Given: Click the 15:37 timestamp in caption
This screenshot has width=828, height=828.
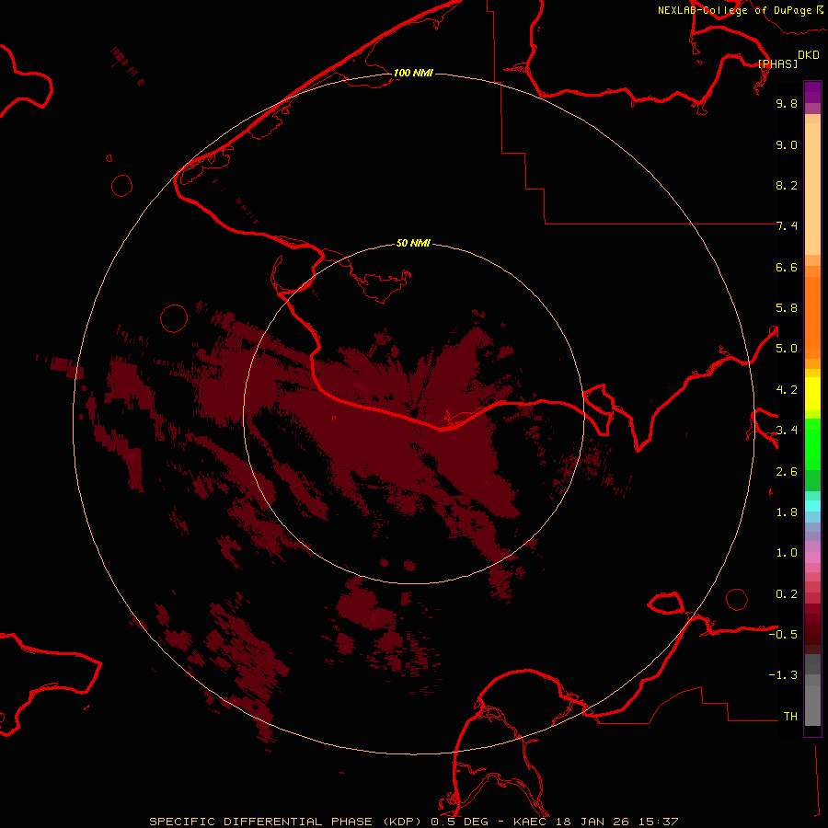Looking at the screenshot, I should 660,822.
